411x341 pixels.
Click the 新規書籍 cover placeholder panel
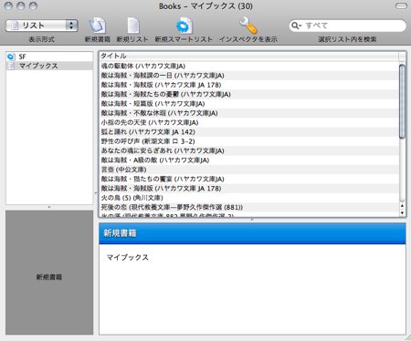pyautogui.click(x=49, y=273)
